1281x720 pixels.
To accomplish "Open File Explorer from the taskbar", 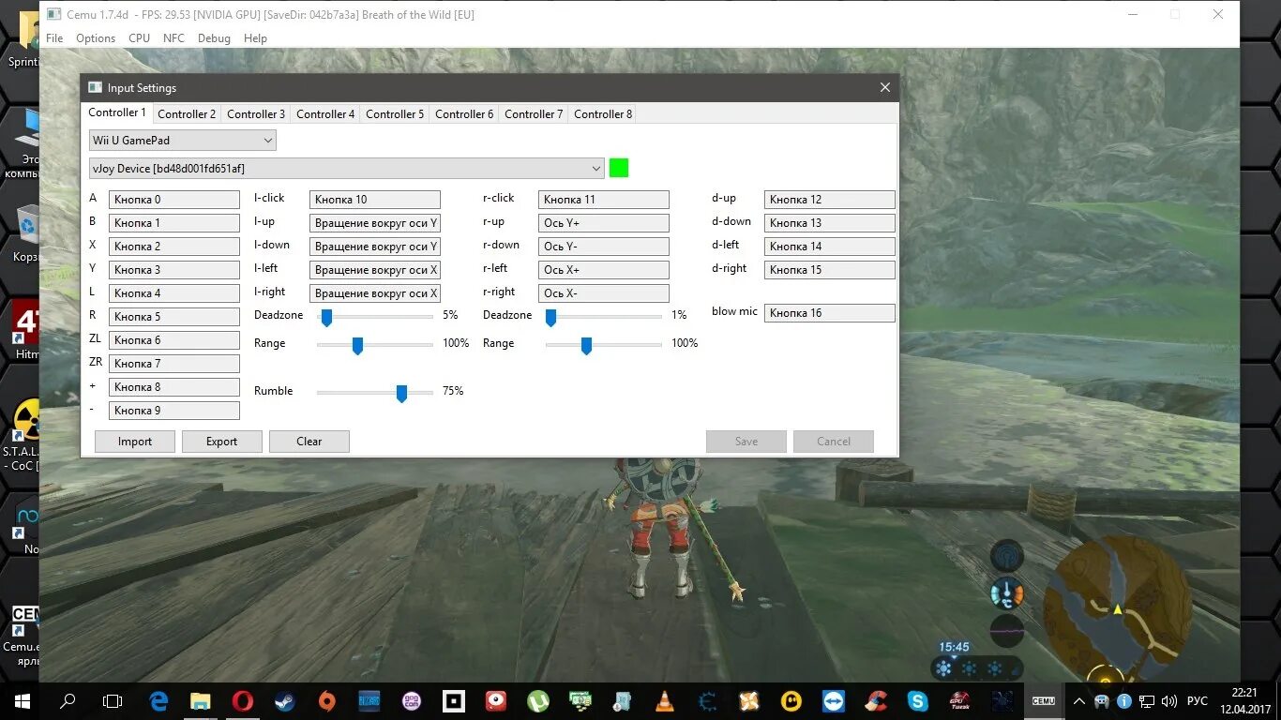I will pos(201,700).
